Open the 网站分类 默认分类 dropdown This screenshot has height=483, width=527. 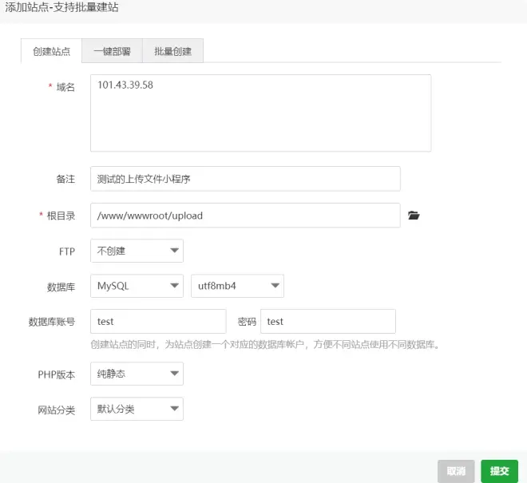point(137,409)
